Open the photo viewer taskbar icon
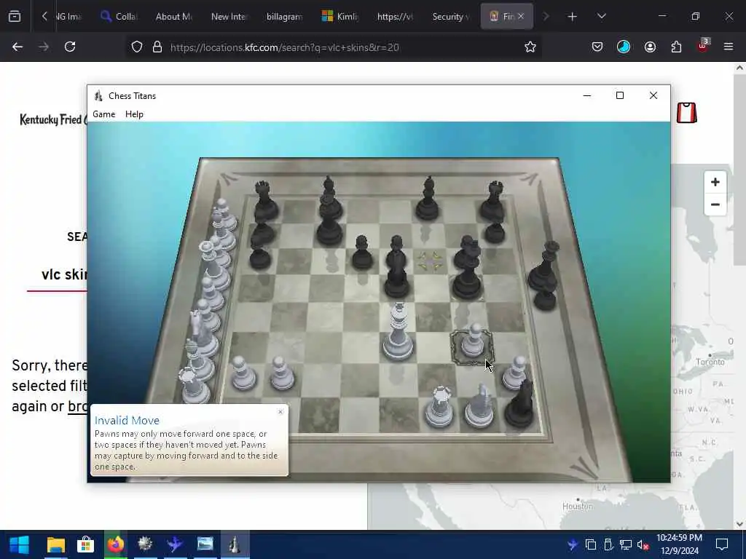 tap(205, 544)
